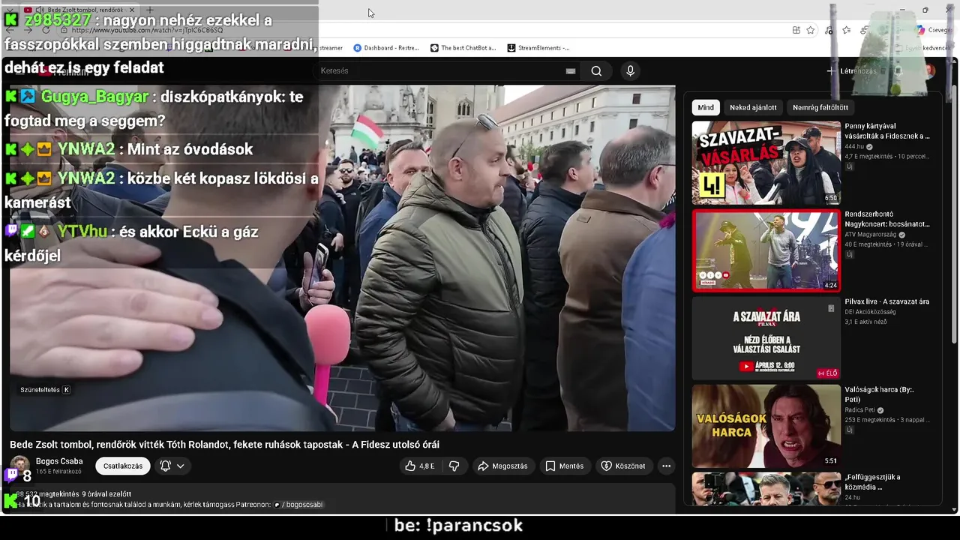
Task: Select the Nemrég feltöltött filter chip
Action: (820, 107)
